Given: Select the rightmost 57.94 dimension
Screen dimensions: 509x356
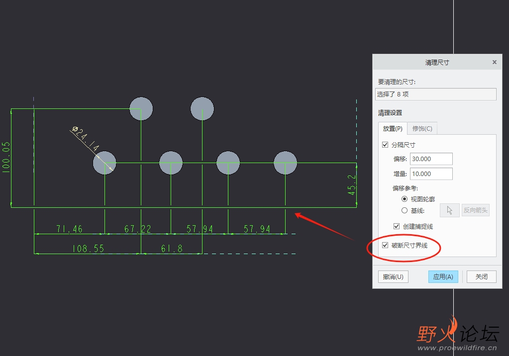Looking at the screenshot, I should coord(257,229).
